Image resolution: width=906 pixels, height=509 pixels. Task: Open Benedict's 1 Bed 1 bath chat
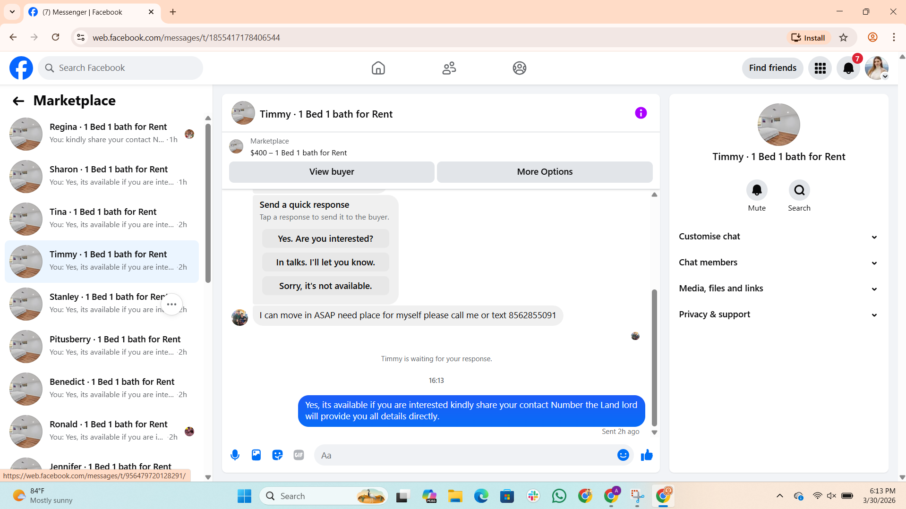pyautogui.click(x=102, y=389)
